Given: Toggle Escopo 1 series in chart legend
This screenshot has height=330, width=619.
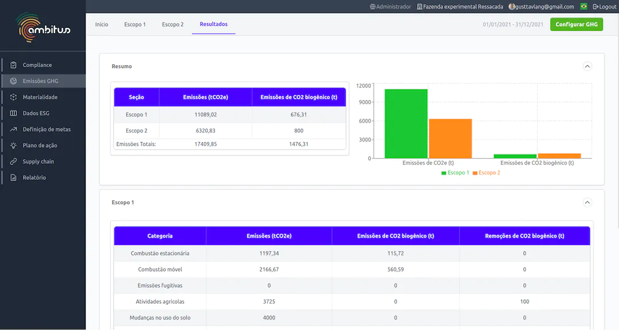Looking at the screenshot, I should pos(455,172).
